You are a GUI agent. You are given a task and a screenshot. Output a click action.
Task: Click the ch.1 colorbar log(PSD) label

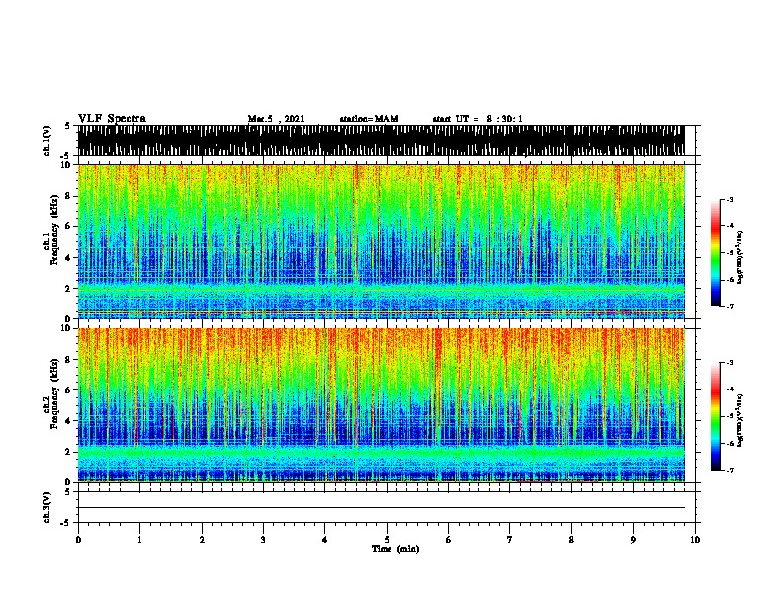tap(740, 258)
